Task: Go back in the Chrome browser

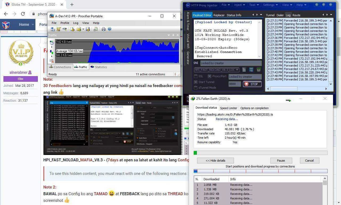Action: click(6, 14)
